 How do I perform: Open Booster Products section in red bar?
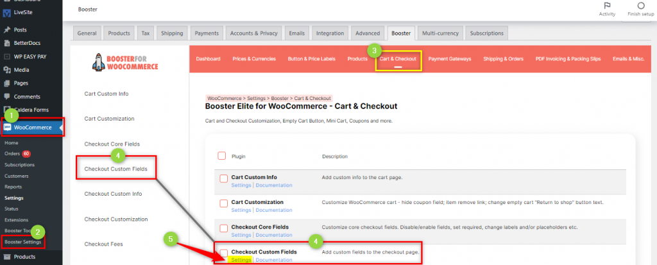click(x=357, y=59)
